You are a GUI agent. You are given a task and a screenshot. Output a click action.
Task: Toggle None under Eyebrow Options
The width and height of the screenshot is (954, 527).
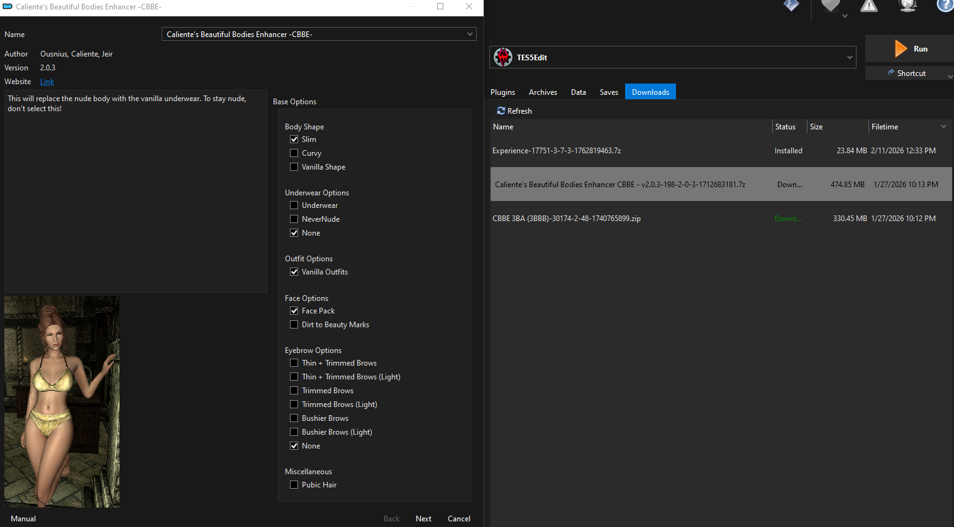(x=294, y=446)
